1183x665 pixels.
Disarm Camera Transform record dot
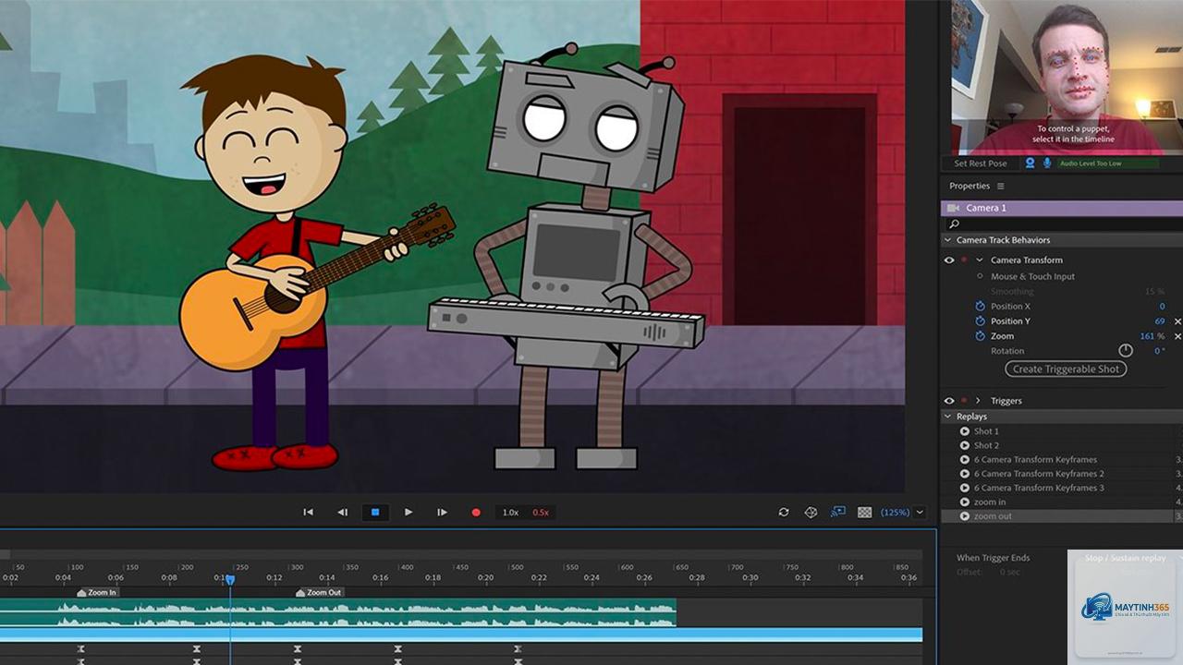pyautogui.click(x=964, y=260)
